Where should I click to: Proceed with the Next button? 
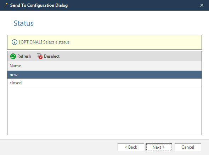point(159,147)
